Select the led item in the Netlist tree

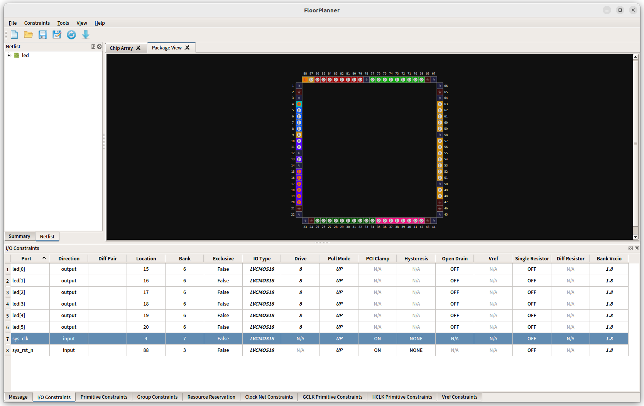(25, 55)
